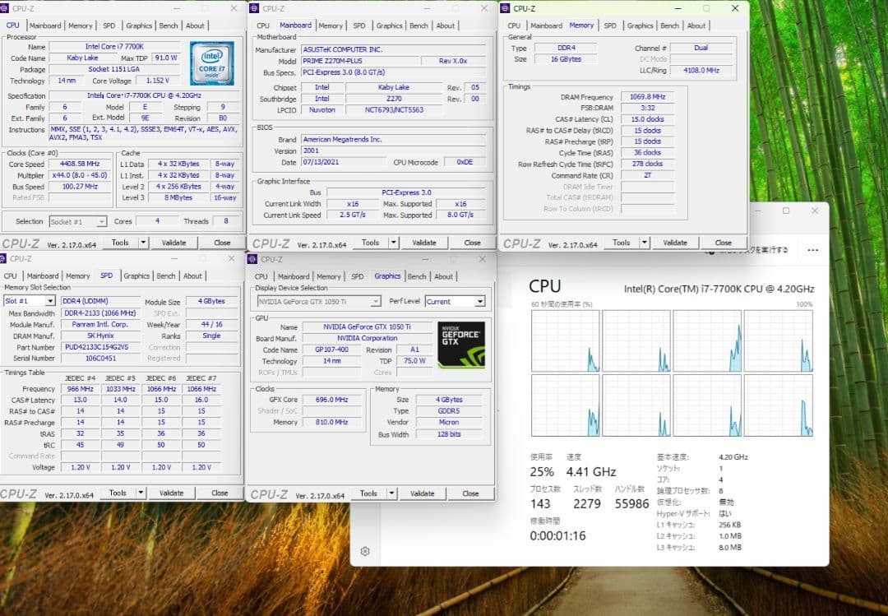The image size is (888, 616).
Task: Click the Close button in the Memory window
Action: click(x=724, y=243)
